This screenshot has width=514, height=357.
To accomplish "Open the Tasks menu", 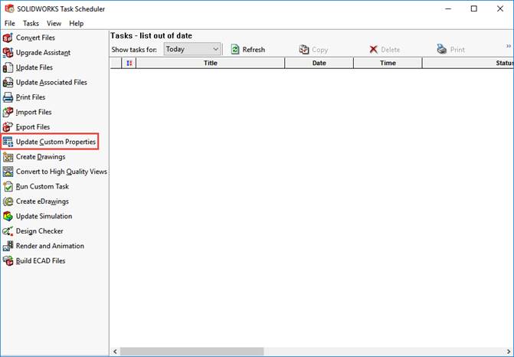I will pyautogui.click(x=31, y=23).
